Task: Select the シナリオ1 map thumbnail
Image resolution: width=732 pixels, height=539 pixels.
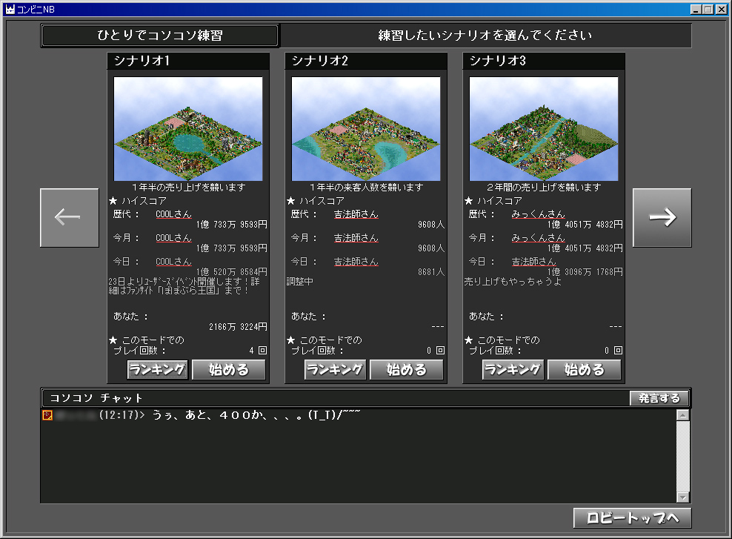Action: tap(188, 129)
